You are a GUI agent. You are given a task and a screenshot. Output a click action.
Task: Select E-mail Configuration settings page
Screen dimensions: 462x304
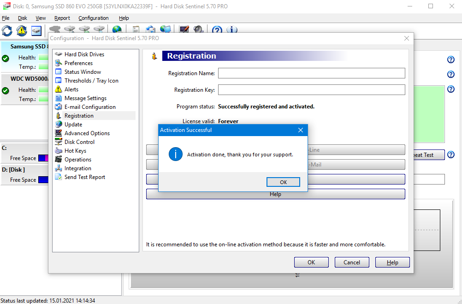coord(90,107)
